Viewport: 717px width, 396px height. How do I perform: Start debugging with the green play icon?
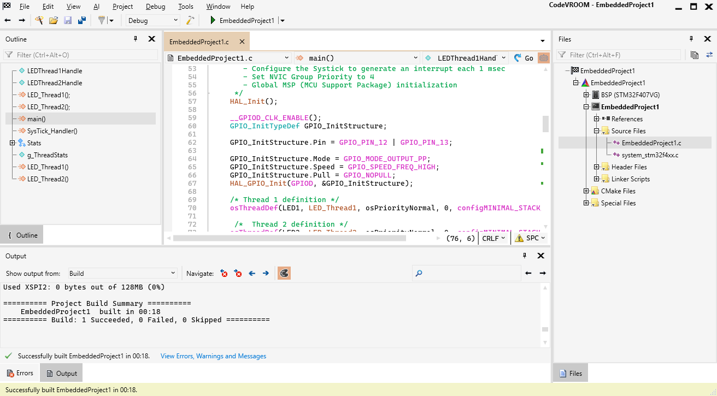[213, 20]
